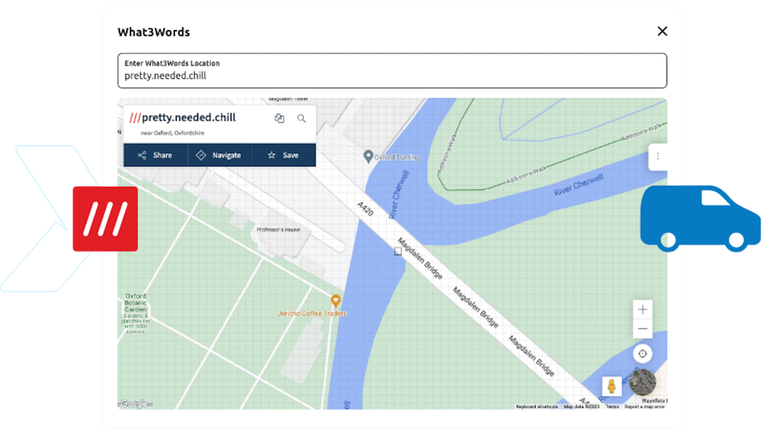The image size is (784, 439).
Task: Close the What3Words dialog
Action: pyautogui.click(x=662, y=31)
